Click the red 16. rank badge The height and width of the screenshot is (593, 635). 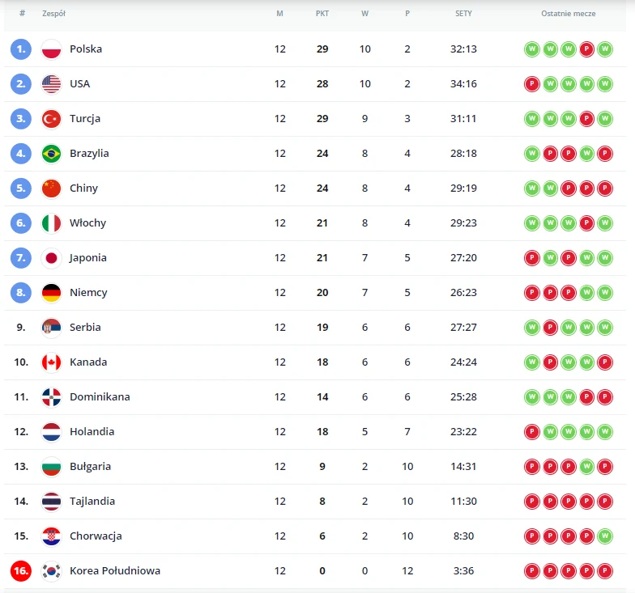21,571
